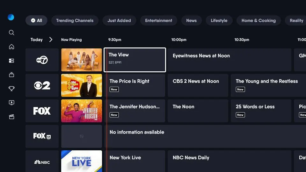Switch to the Entertainment category
The image size is (306, 172).
158,20
